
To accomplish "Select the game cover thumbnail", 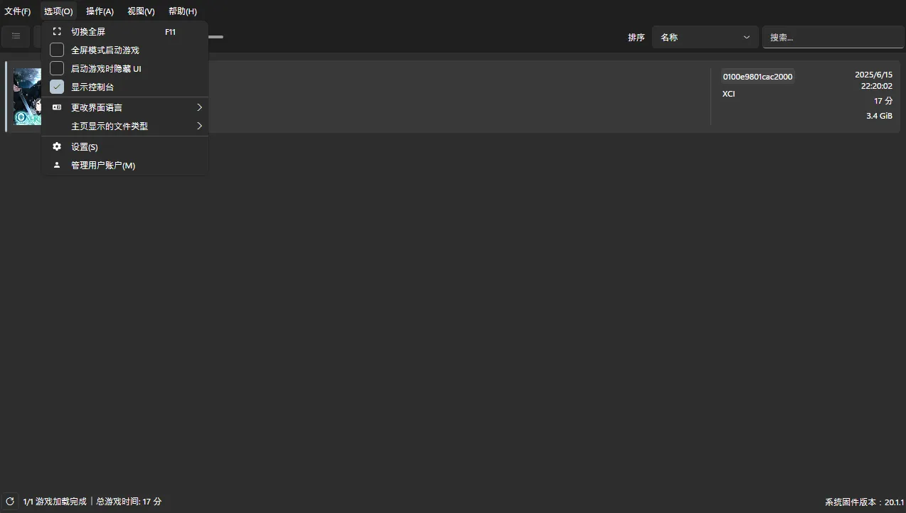I will [27, 97].
